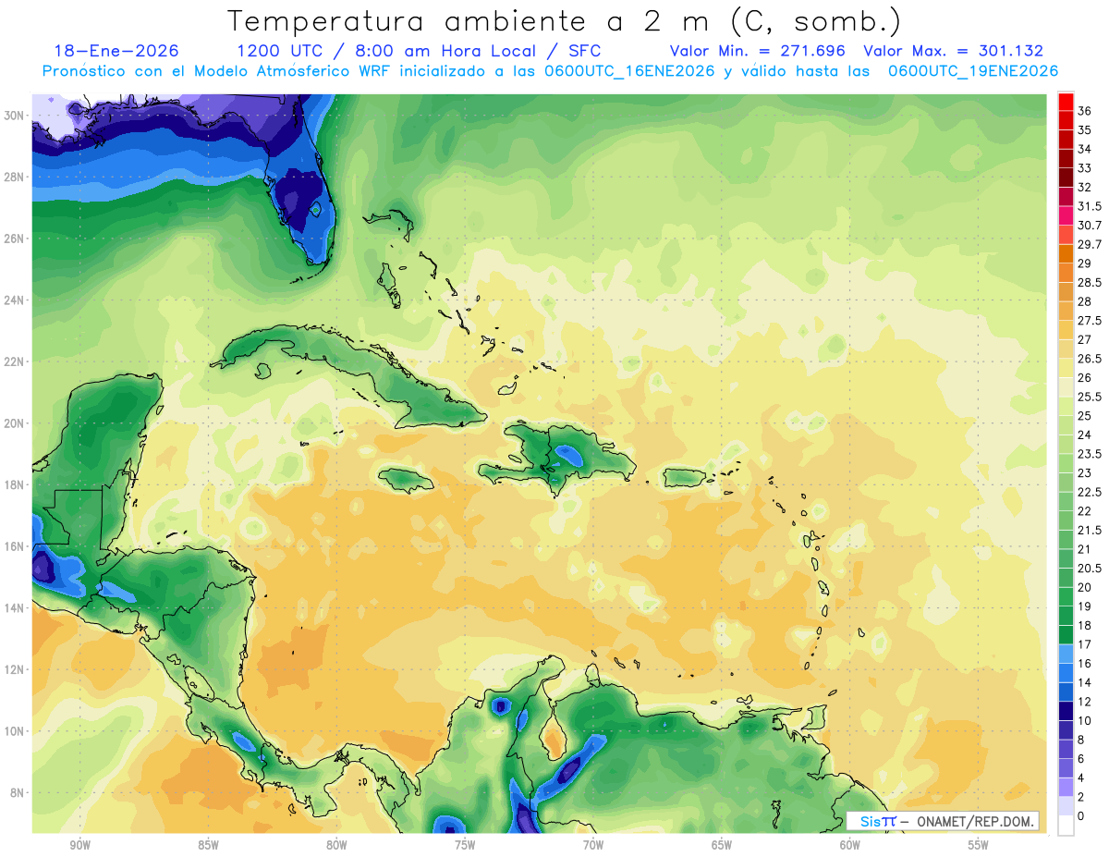Click the legend value 32

pos(1085,187)
